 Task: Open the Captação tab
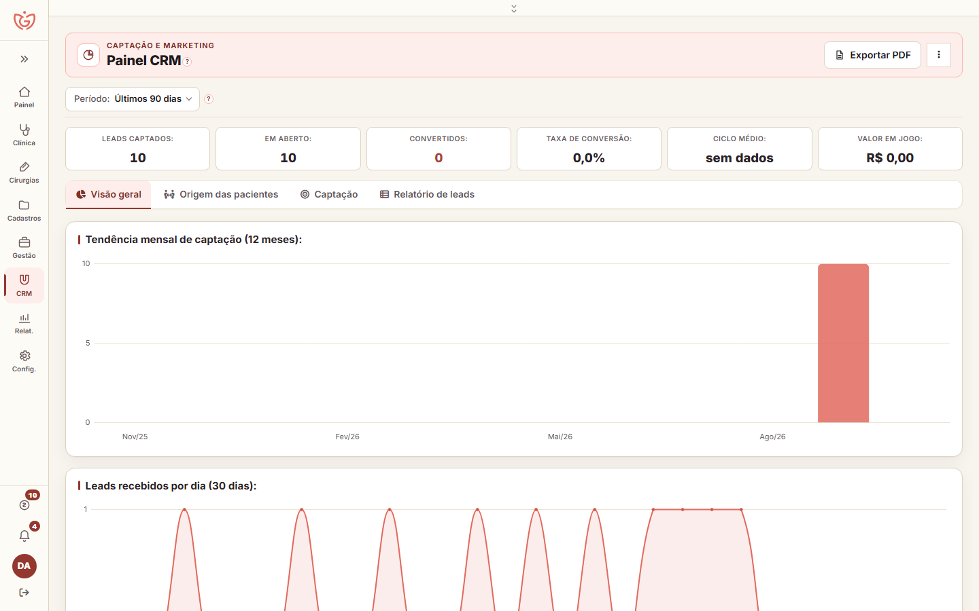click(x=329, y=194)
